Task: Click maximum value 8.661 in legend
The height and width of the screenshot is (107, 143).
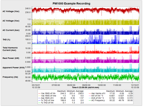Action: pos(112,96)
